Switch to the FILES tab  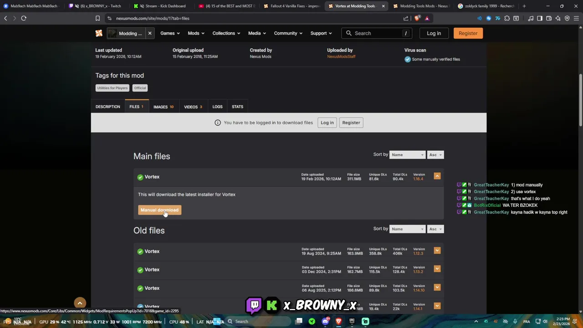(x=136, y=107)
